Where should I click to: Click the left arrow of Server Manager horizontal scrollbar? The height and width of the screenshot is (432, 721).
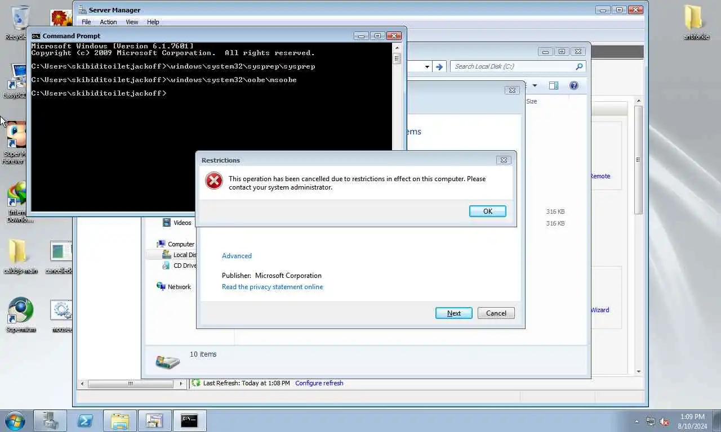pos(82,384)
